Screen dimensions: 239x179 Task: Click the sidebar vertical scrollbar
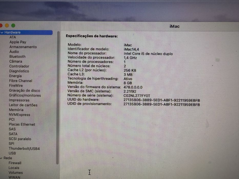tap(58, 97)
